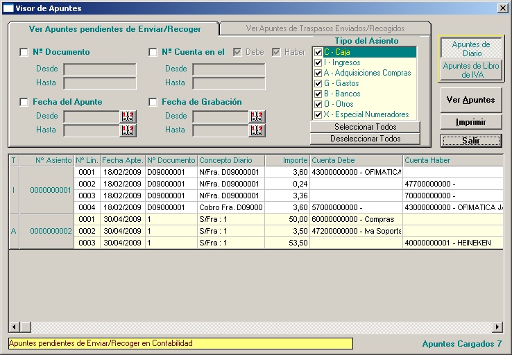Click the Concepto Diario column header
Viewport: 512px width, 355px height.
pyautogui.click(x=231, y=160)
